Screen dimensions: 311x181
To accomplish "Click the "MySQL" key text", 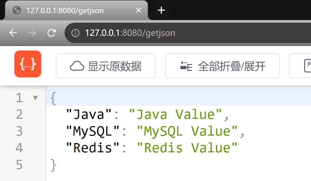I will point(93,131).
